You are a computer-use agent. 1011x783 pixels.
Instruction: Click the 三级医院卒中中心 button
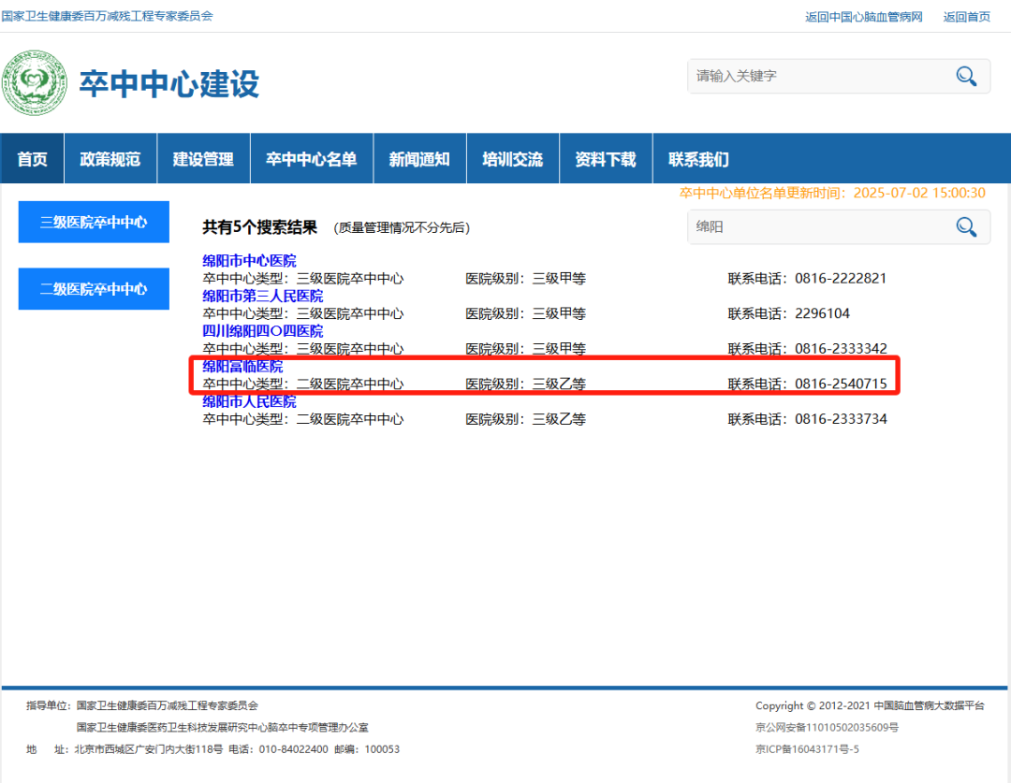[x=95, y=223]
